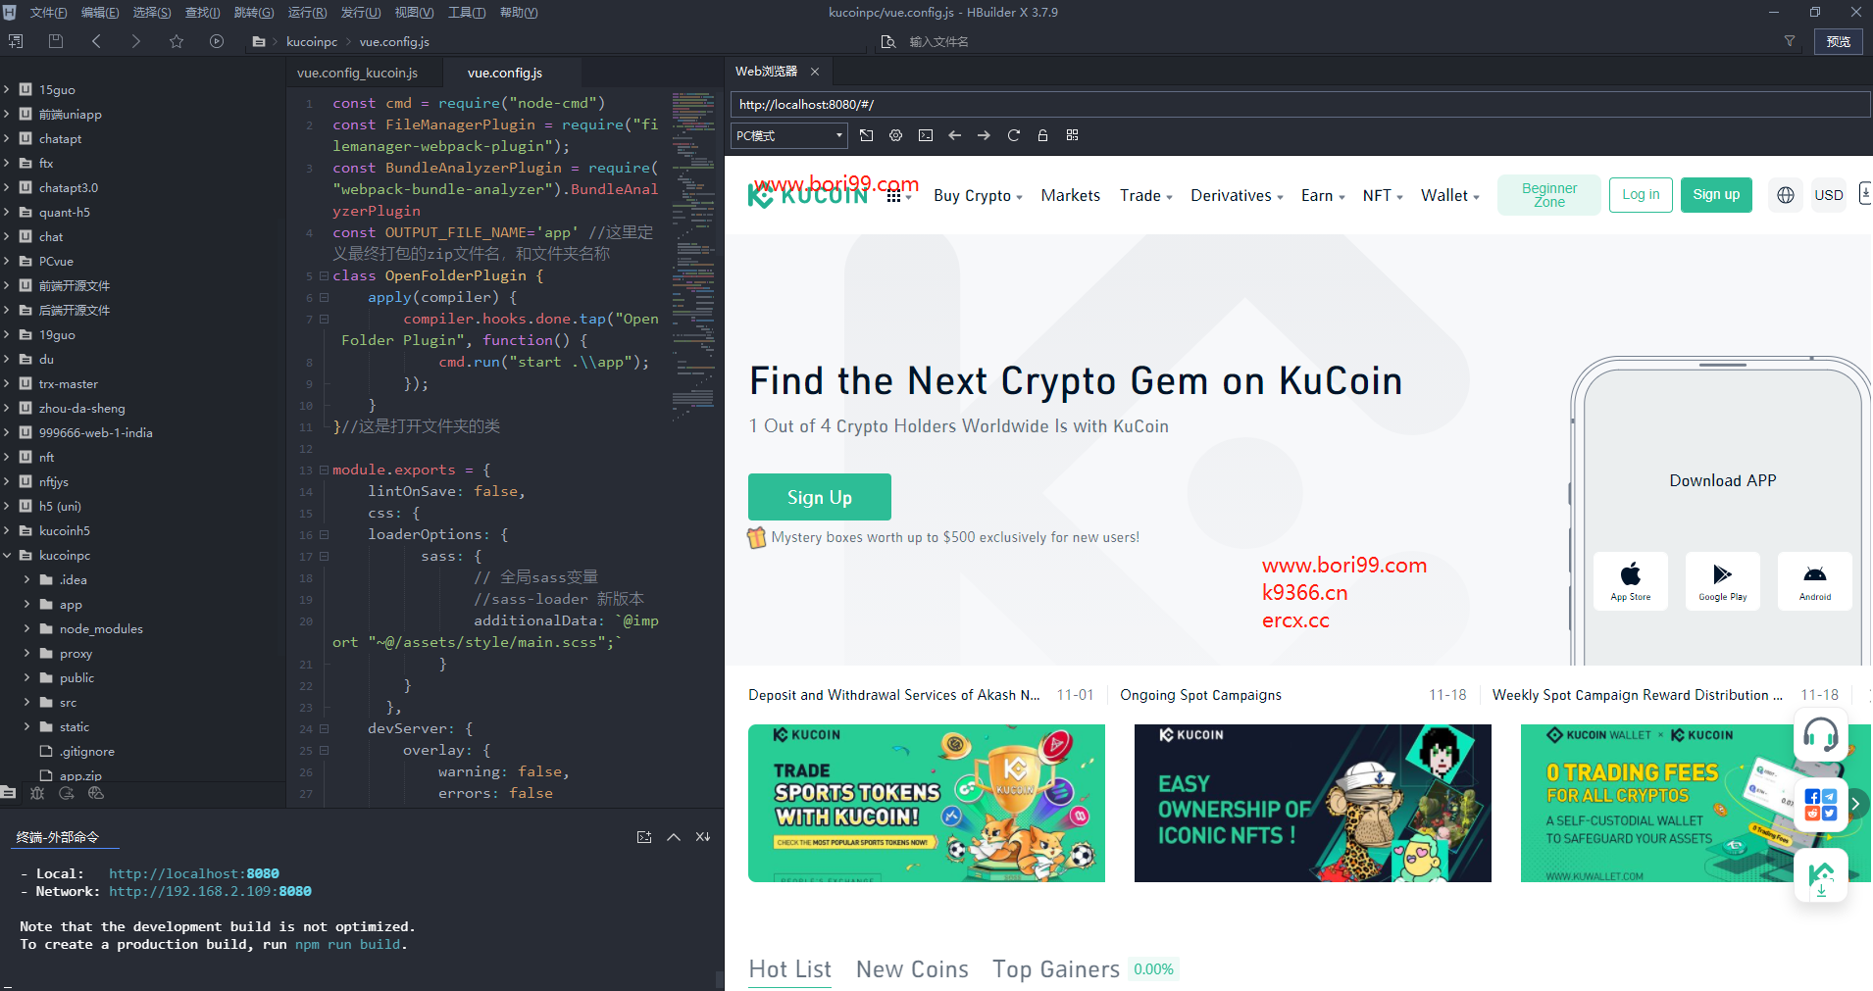Image resolution: width=1873 pixels, height=991 pixels.
Task: Go back using the editor toolbar's left chevron
Action: (96, 41)
